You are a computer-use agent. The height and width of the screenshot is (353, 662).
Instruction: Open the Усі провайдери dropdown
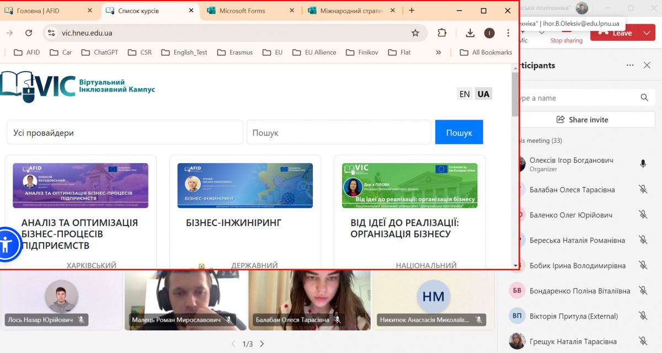click(124, 132)
